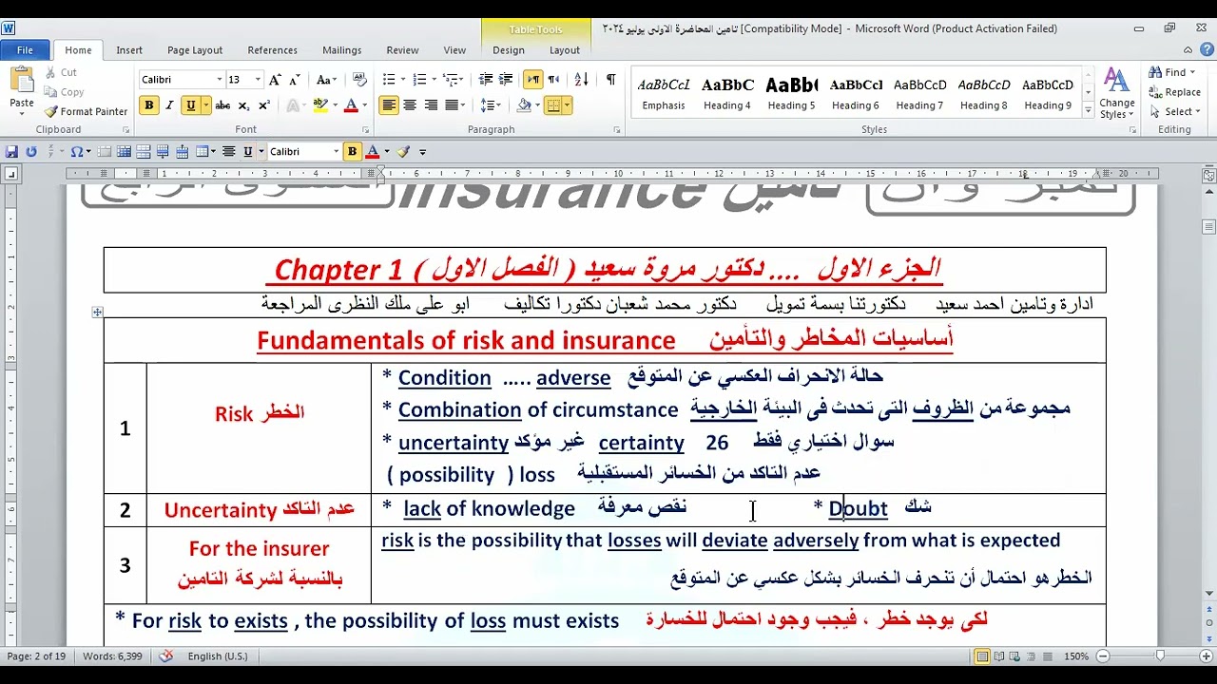
Task: Click the Omega symbol icon in quick toolbar
Action: coord(76,152)
